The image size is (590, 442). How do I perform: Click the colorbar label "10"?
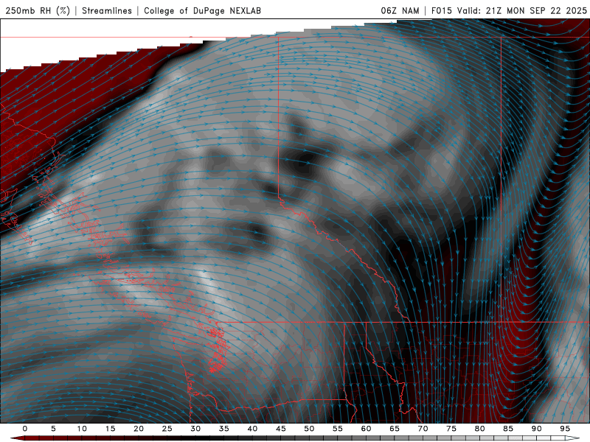point(82,429)
